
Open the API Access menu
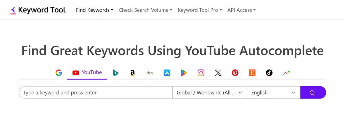(241, 10)
